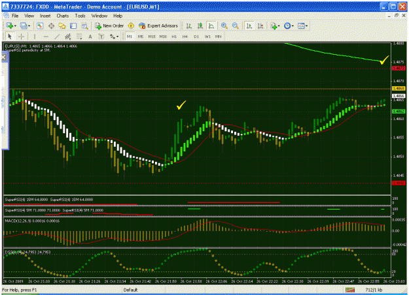Toggle chart shift from right border
The width and height of the screenshot is (409, 295).
[260, 25]
